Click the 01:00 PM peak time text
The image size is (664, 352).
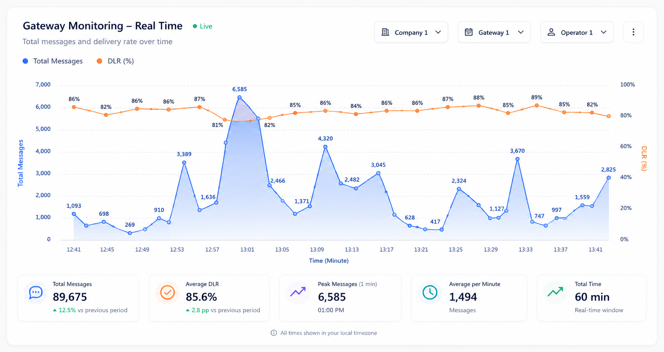coord(331,310)
